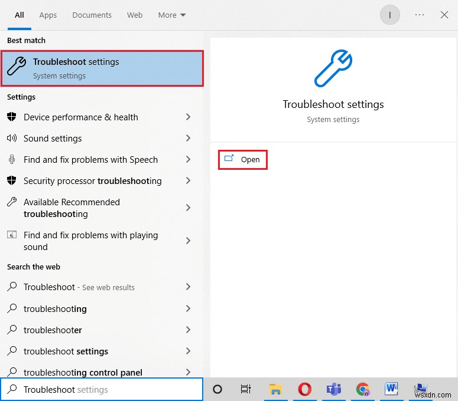Click search icon beside troubleshooting suggestion
The width and height of the screenshot is (458, 401).
pos(12,308)
